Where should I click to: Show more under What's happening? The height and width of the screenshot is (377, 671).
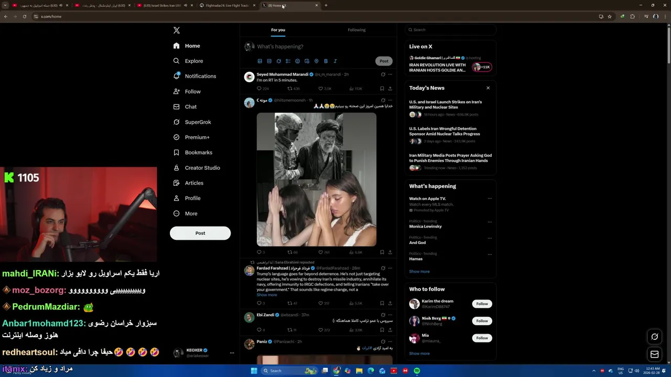click(419, 271)
